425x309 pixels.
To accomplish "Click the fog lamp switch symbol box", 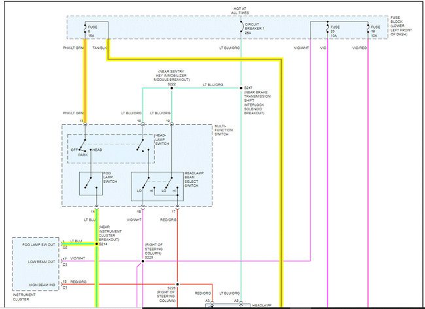I will (91, 184).
